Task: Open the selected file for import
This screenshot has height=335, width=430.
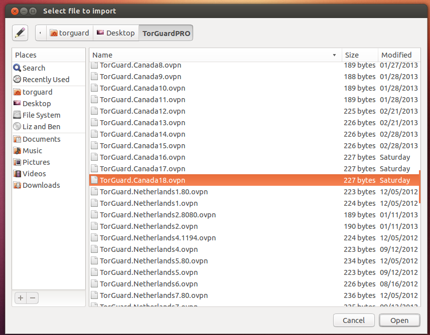Action: coord(399,320)
